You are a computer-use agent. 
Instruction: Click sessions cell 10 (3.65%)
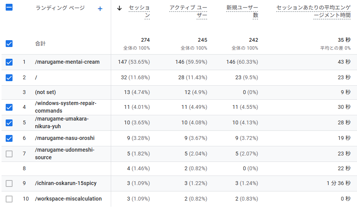point(137,122)
